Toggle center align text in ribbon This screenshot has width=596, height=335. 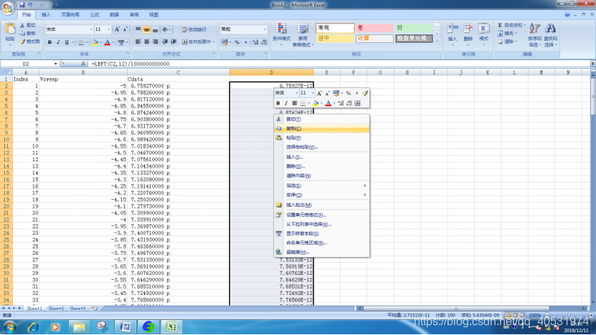147,42
